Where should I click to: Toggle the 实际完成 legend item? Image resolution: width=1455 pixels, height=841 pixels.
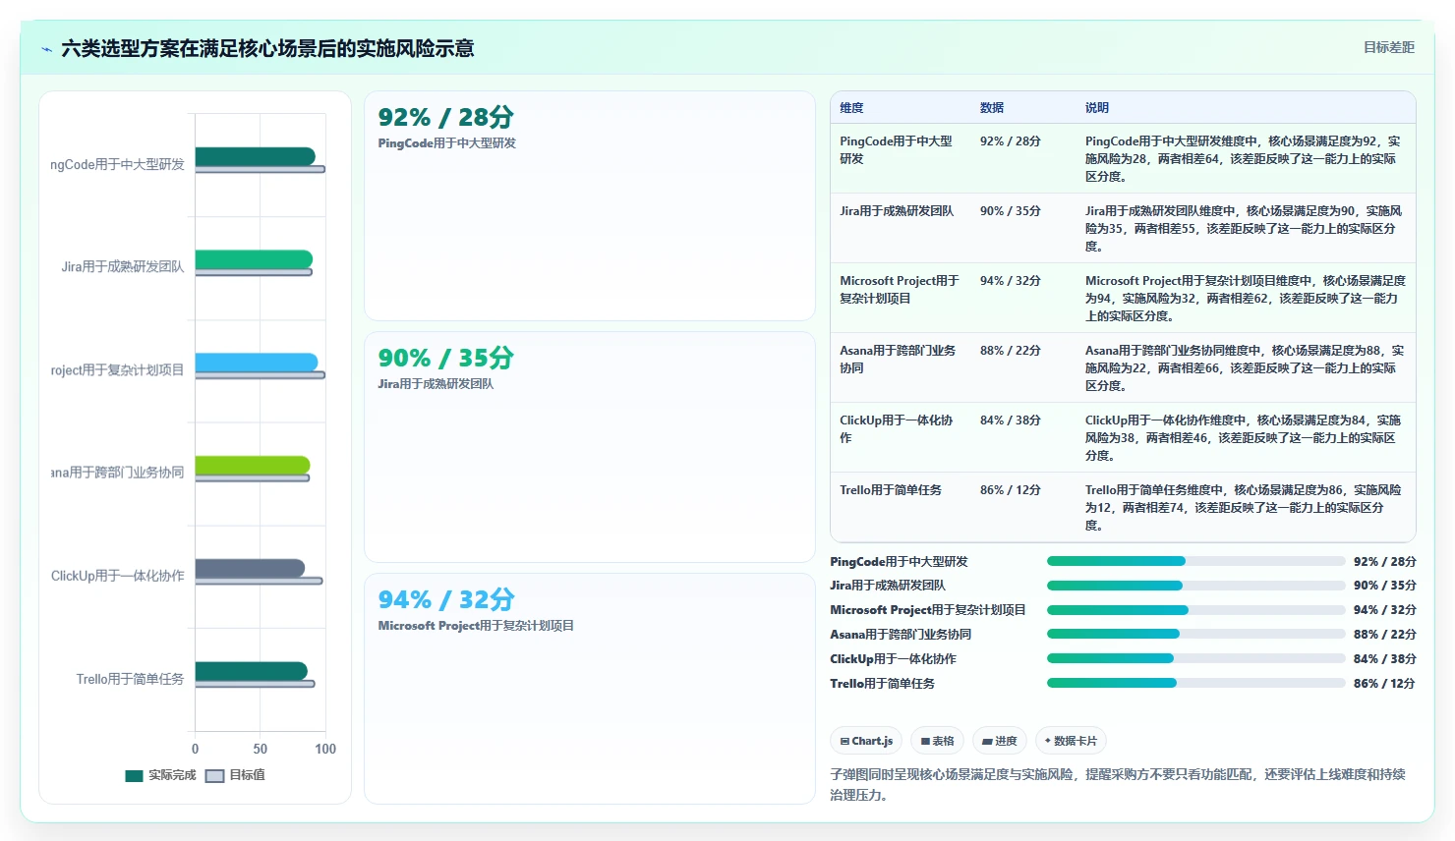(160, 775)
